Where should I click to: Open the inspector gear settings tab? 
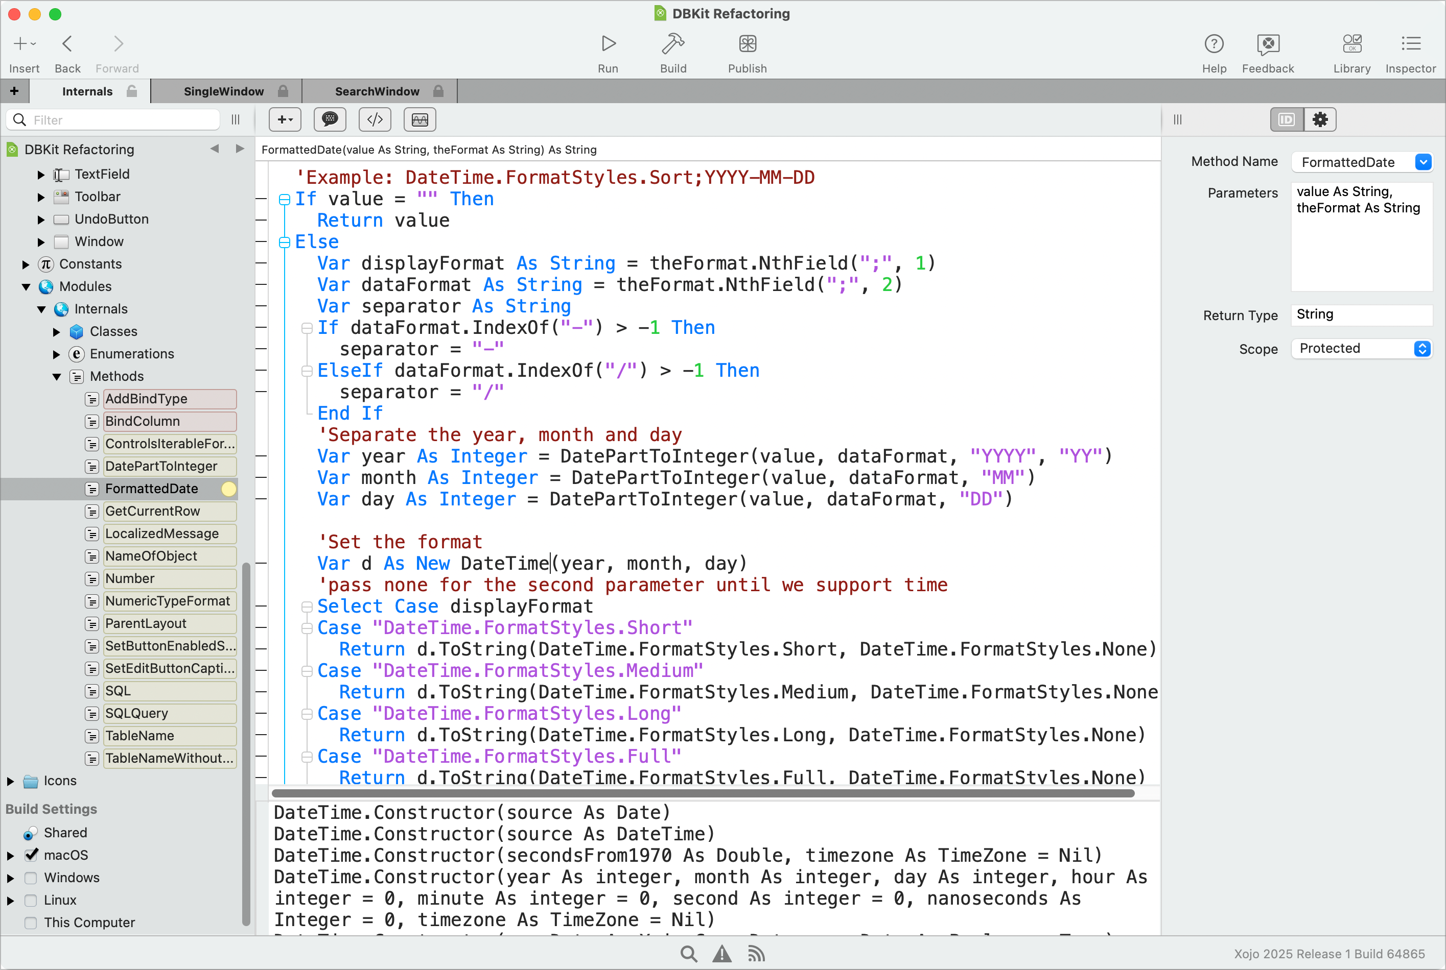click(1320, 119)
